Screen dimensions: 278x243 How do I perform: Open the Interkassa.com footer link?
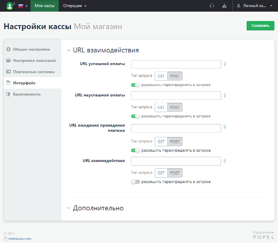(x=19, y=239)
